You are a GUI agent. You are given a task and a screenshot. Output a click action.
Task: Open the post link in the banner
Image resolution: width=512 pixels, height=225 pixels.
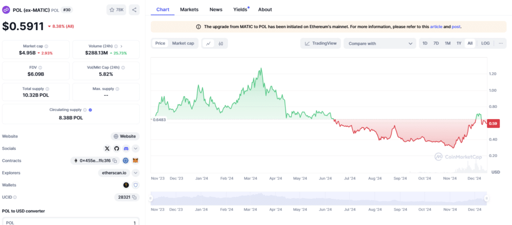pos(456,27)
